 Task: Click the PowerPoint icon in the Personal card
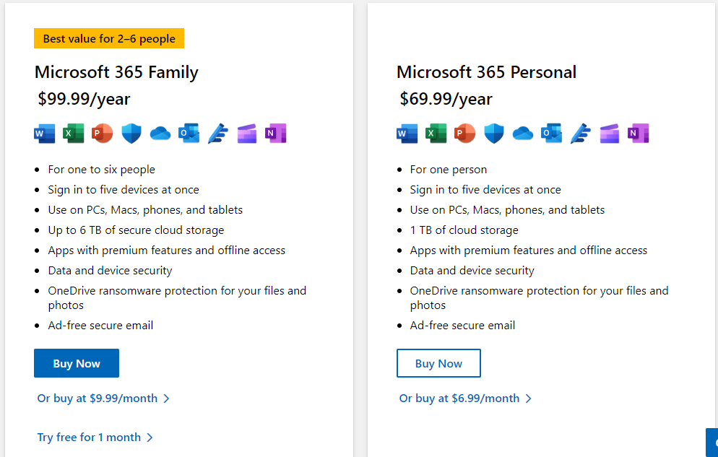tap(464, 134)
